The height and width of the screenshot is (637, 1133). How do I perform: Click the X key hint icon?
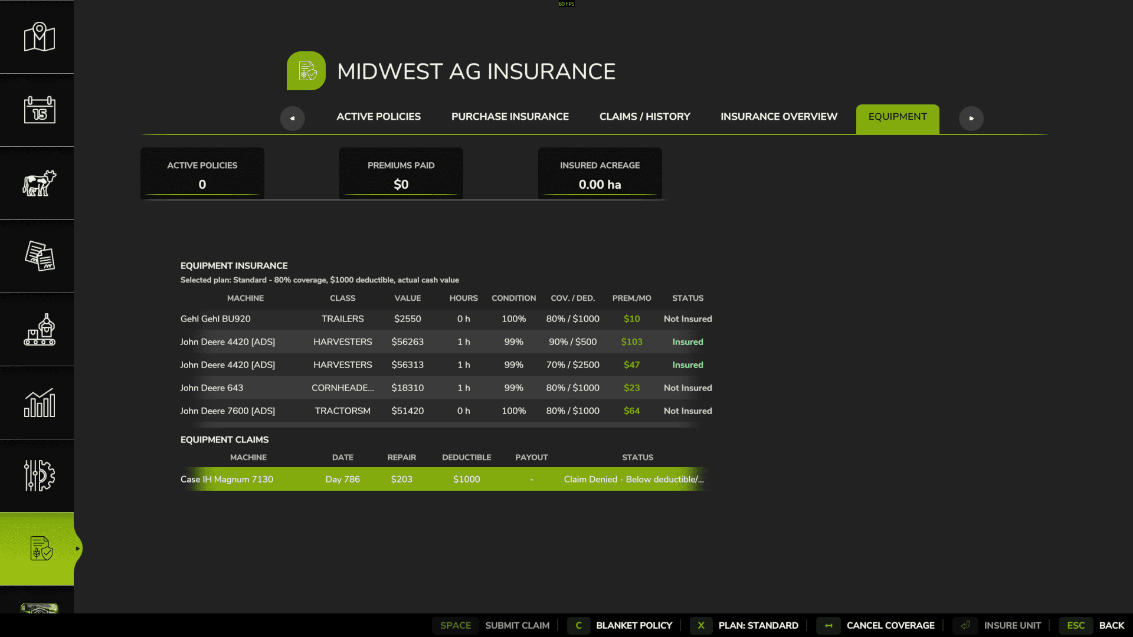(x=701, y=625)
